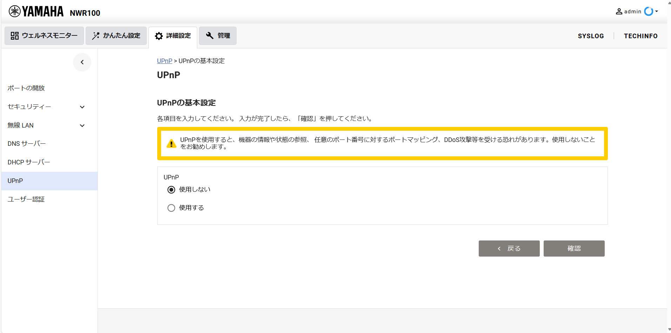Click the Yamaha logo
Screen dimensions: 671x333
pos(35,11)
